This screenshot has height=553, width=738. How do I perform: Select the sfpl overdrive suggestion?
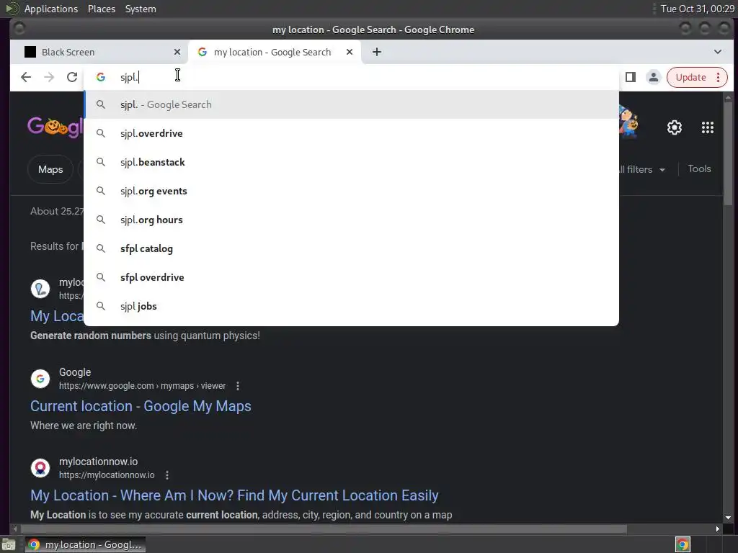(351, 277)
